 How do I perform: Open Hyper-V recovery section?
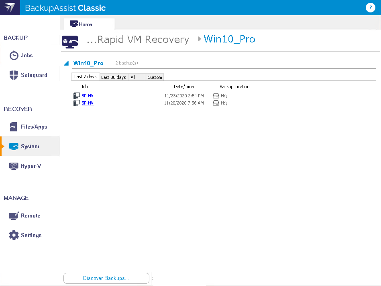tap(31, 166)
